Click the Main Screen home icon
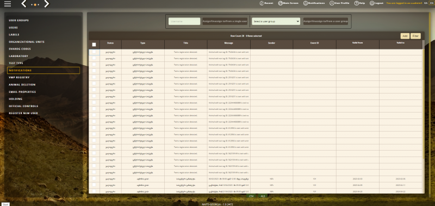The height and width of the screenshot is (206, 435). [x=280, y=3]
